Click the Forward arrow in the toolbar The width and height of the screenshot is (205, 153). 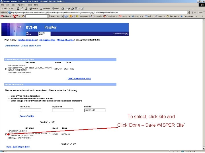(12, 8)
